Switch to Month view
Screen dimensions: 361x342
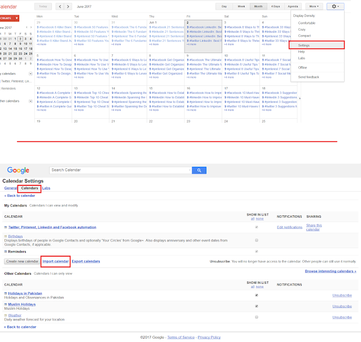[258, 6]
